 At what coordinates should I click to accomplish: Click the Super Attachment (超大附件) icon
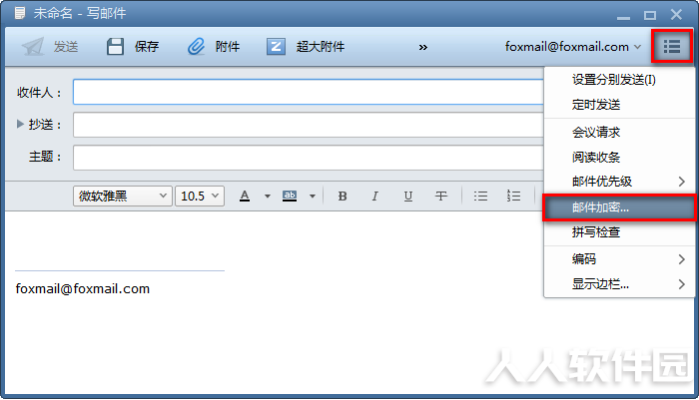pyautogui.click(x=276, y=46)
